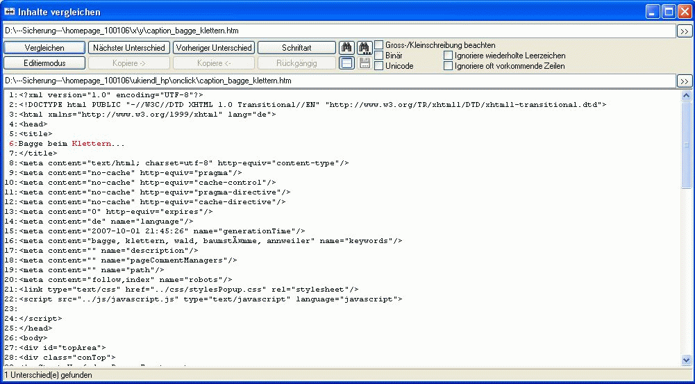Screen dimensions: 695x384
Task: Switch on Editiermodus
Action: pyautogui.click(x=44, y=63)
